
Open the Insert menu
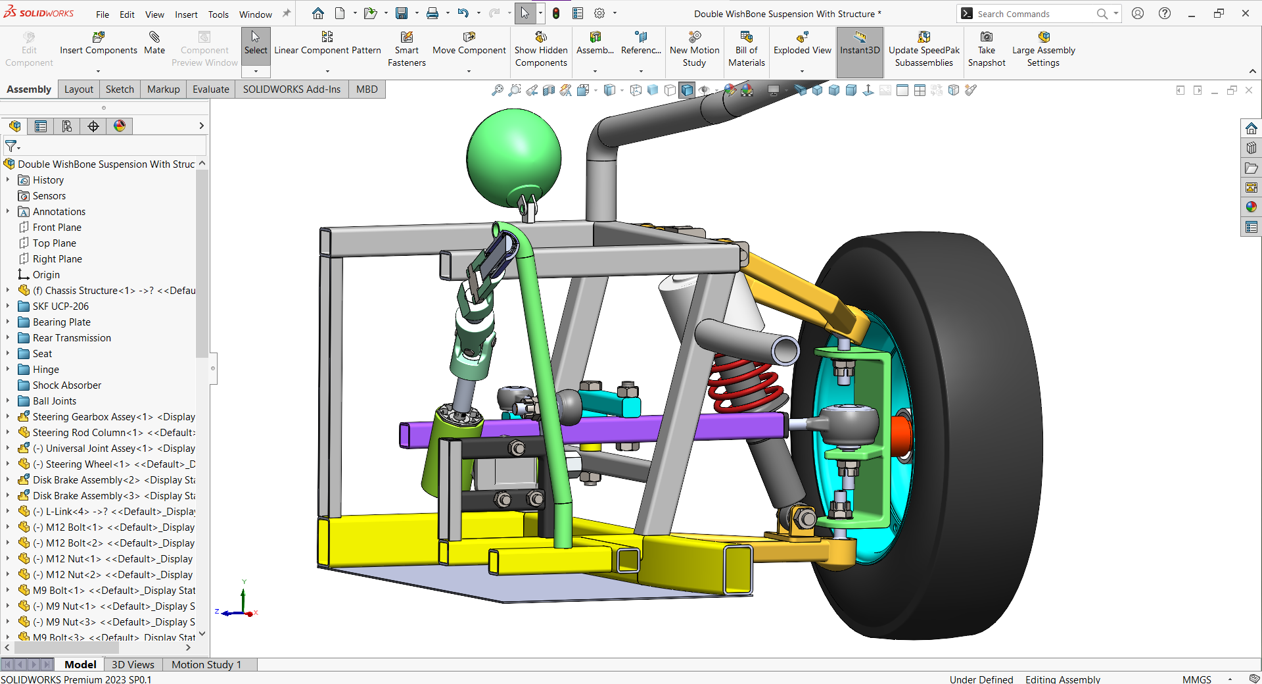186,14
